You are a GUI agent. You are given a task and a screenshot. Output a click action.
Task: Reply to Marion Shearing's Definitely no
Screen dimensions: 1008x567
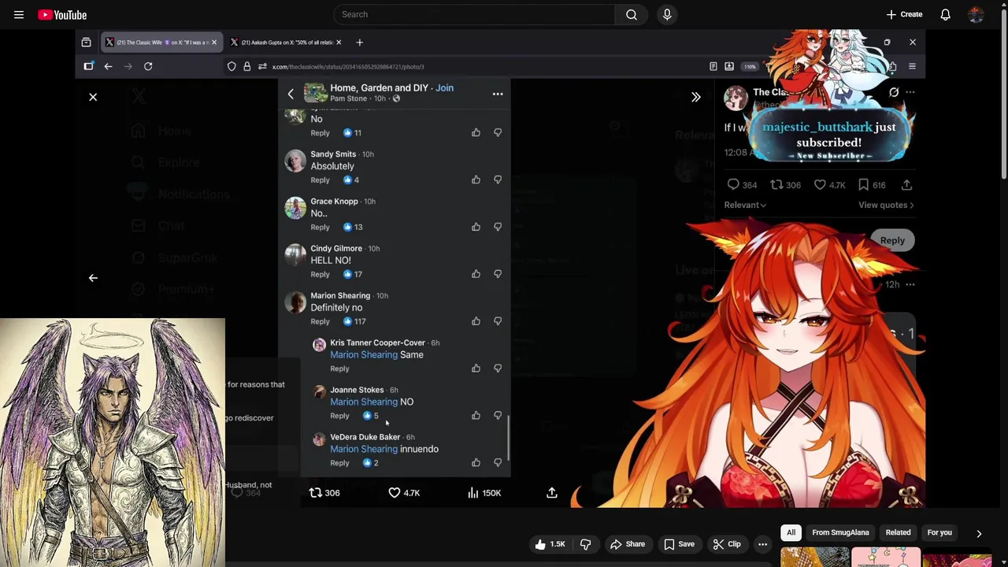320,321
